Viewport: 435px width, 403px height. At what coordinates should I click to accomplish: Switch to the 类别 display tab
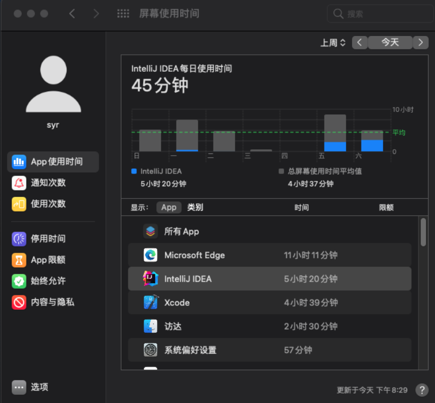tap(195, 207)
